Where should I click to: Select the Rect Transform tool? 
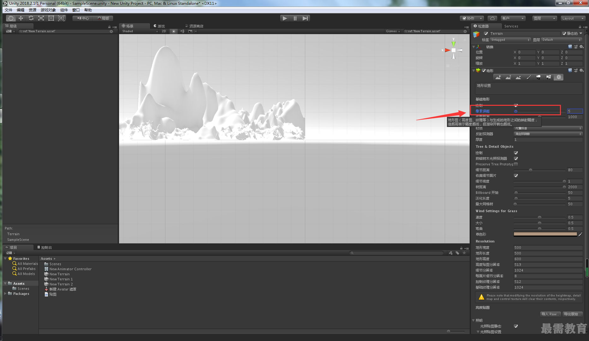[51, 18]
